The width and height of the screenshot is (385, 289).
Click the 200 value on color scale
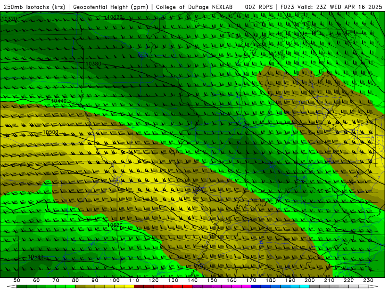[309, 280]
